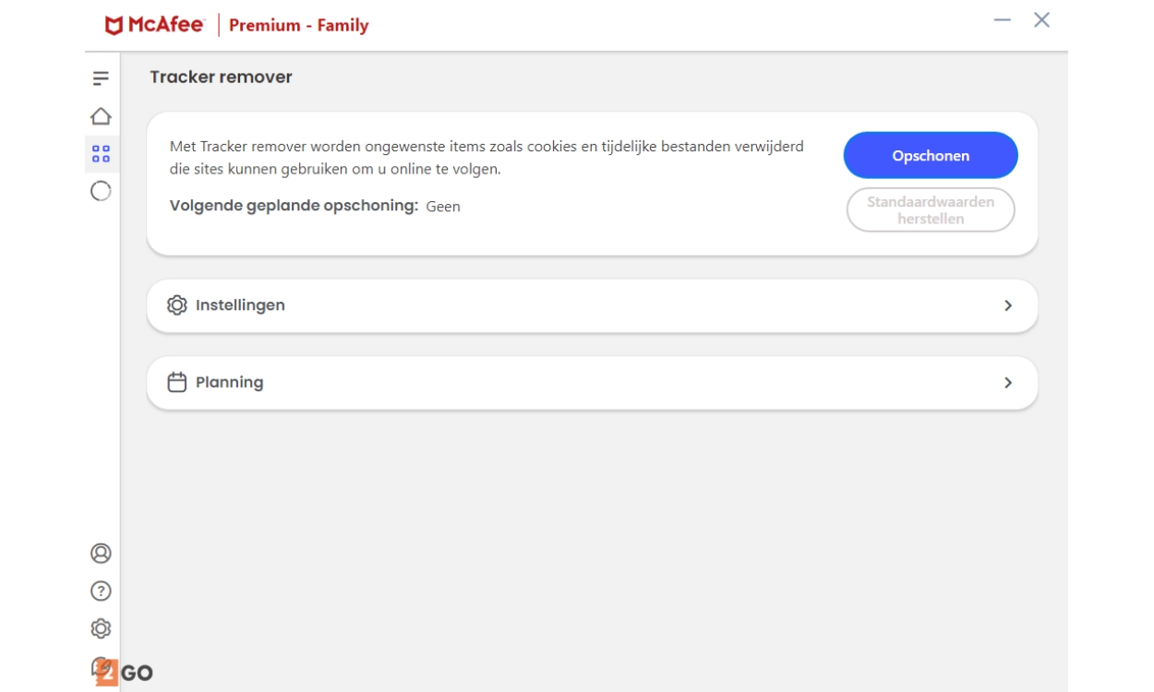1154x692 pixels.
Task: Open sidebar settings gear icon
Action: 101,628
